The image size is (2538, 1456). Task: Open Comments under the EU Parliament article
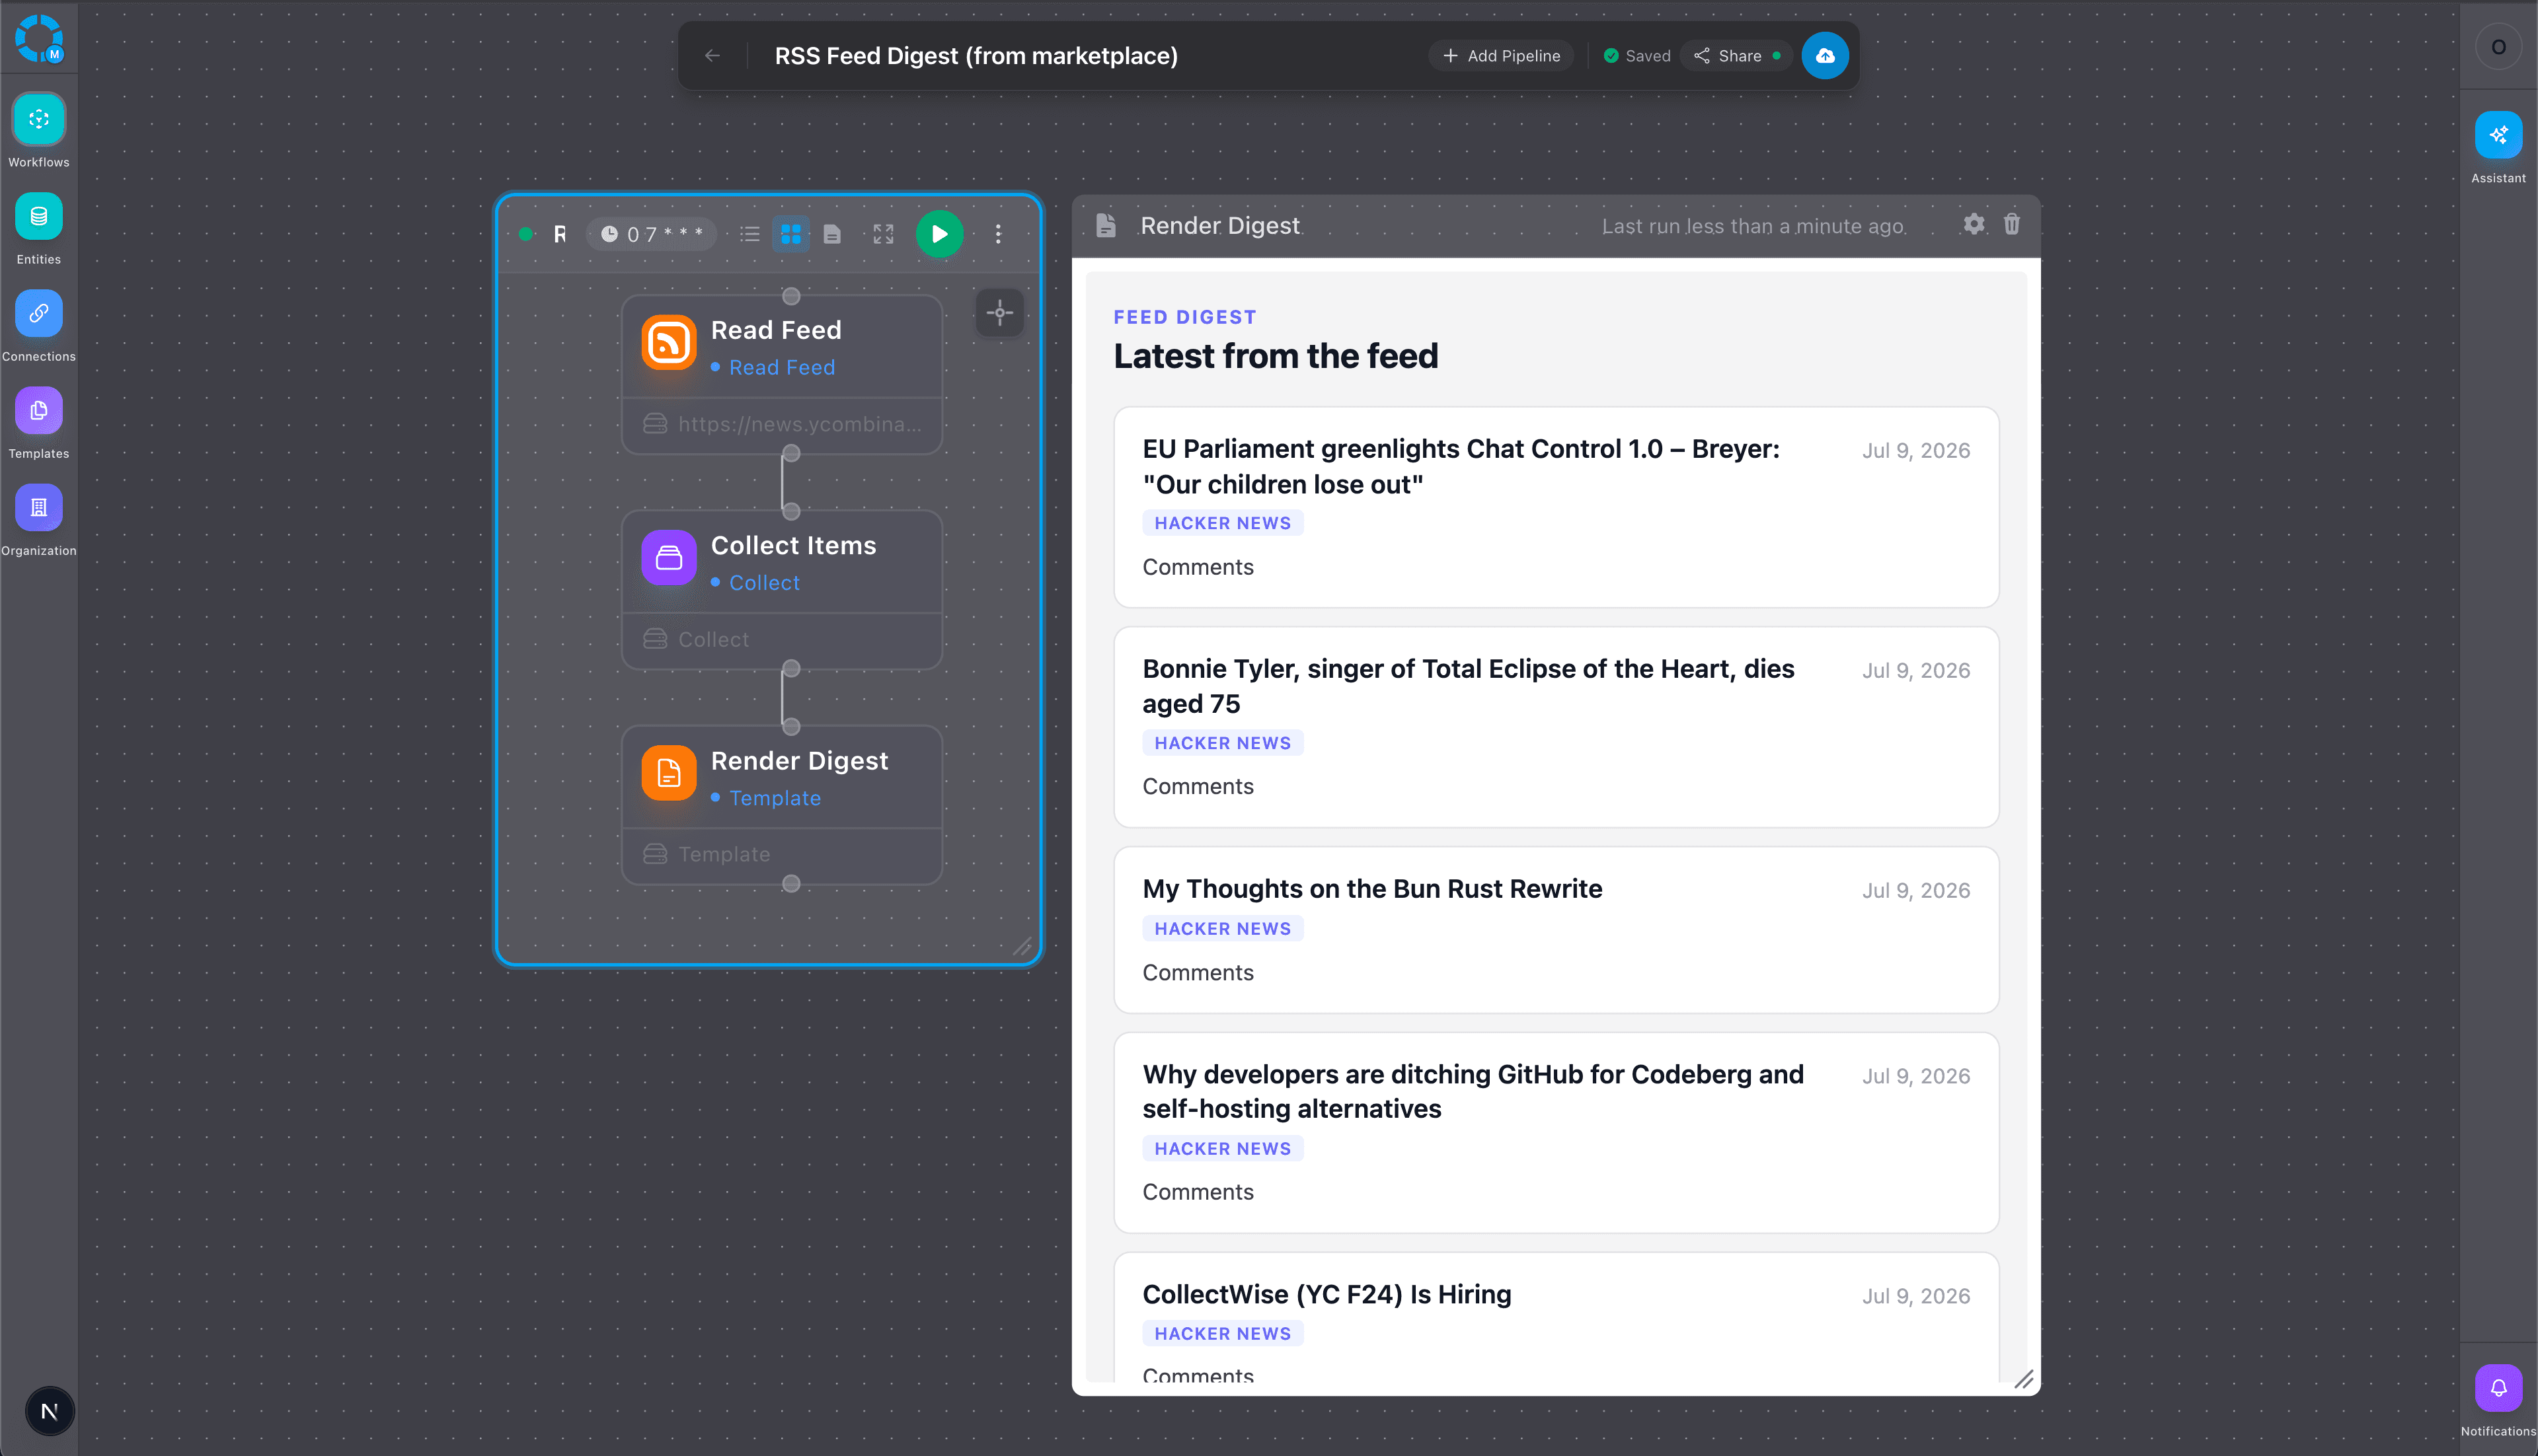coord(1198,567)
